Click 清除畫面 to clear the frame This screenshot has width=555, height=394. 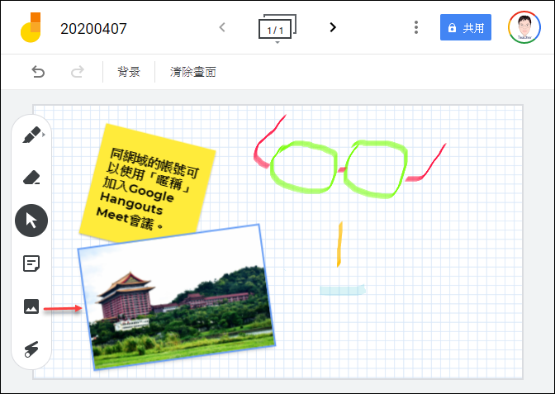click(193, 72)
